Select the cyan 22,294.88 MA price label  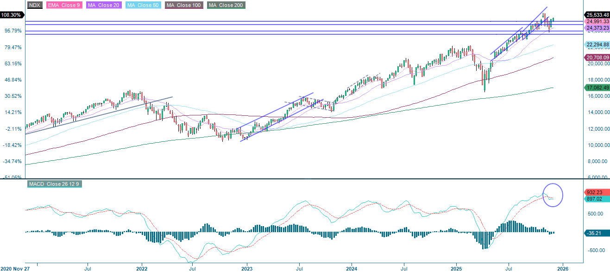[597, 45]
